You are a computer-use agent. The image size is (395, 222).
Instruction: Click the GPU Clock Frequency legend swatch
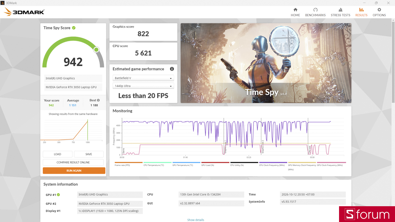click(331, 162)
